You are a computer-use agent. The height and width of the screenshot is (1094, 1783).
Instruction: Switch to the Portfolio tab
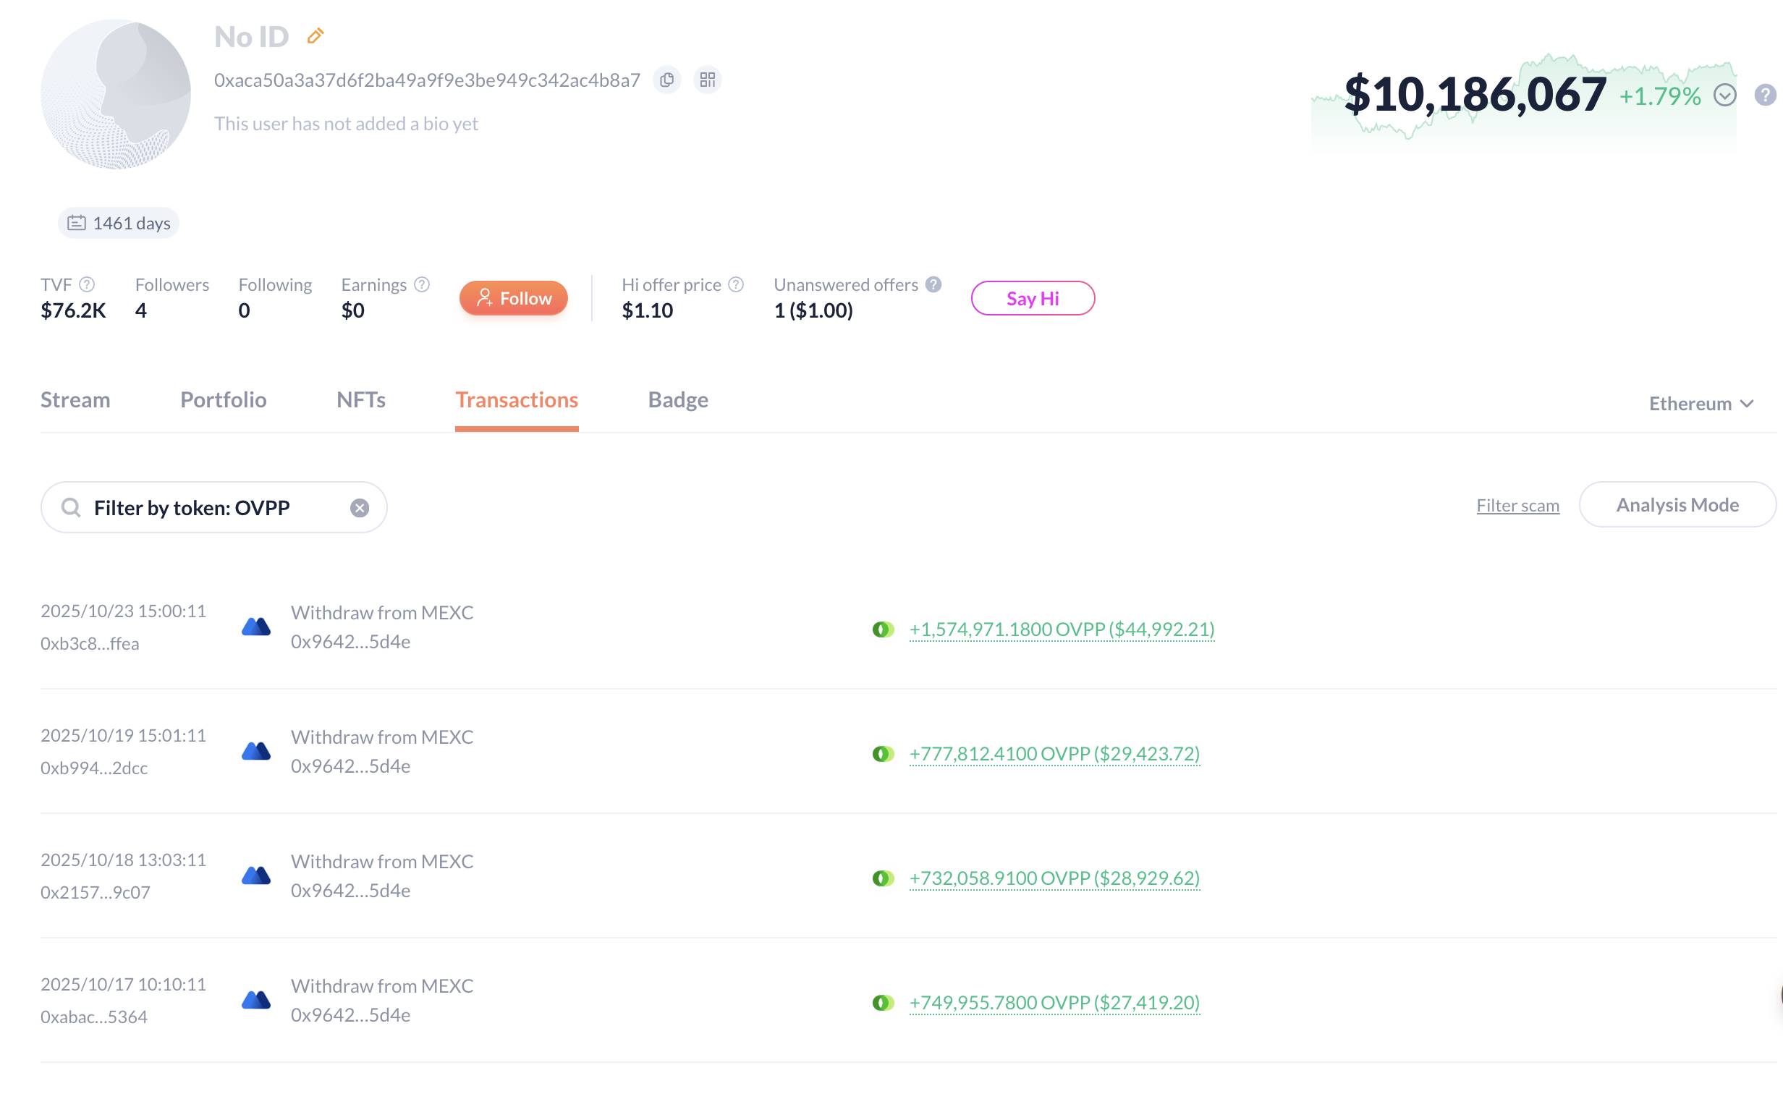(x=223, y=400)
